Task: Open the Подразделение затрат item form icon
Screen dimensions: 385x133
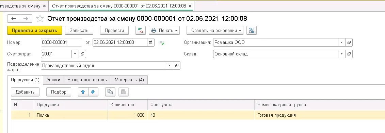Action: tap(177, 66)
